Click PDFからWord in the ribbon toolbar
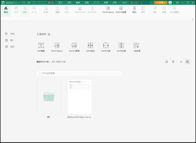The image size is (196, 143). 108,10
